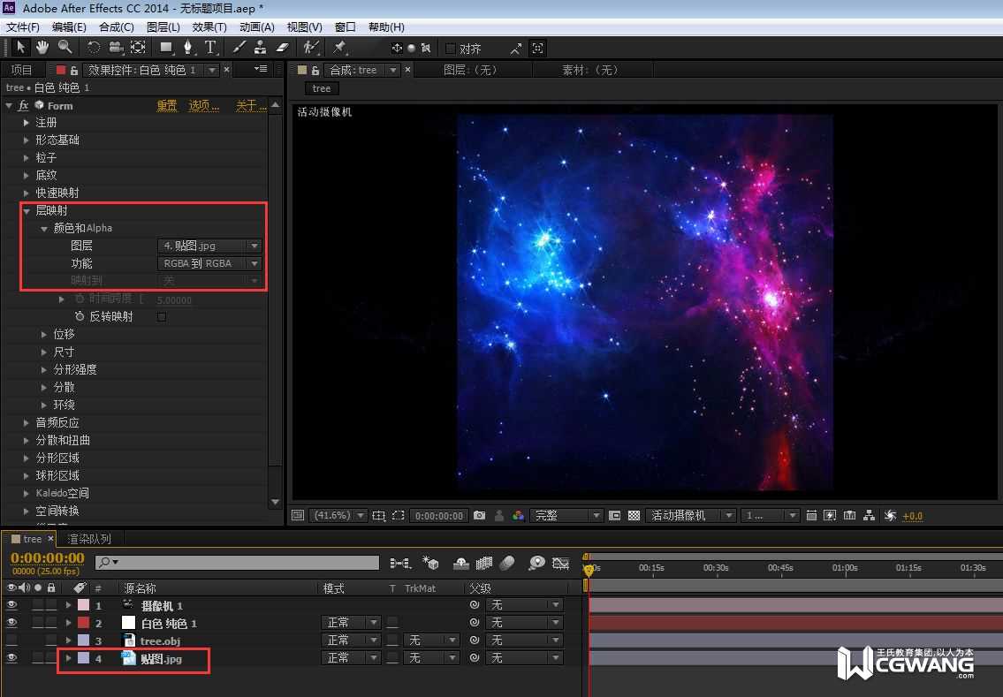1003x697 pixels.
Task: Hide the 白色 纯色 1 layer
Action: click(11, 623)
